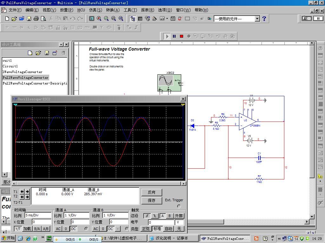Open the 仿真(S) menu
Screen dimensions: 325x243
(96, 10)
